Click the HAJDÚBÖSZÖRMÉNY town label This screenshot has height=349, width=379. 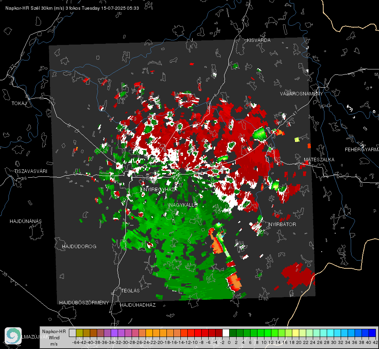pos(84,303)
